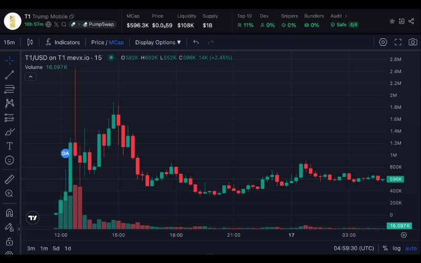Open the forecasting and measurement tools
The height and width of the screenshot is (263, 421).
point(9,117)
